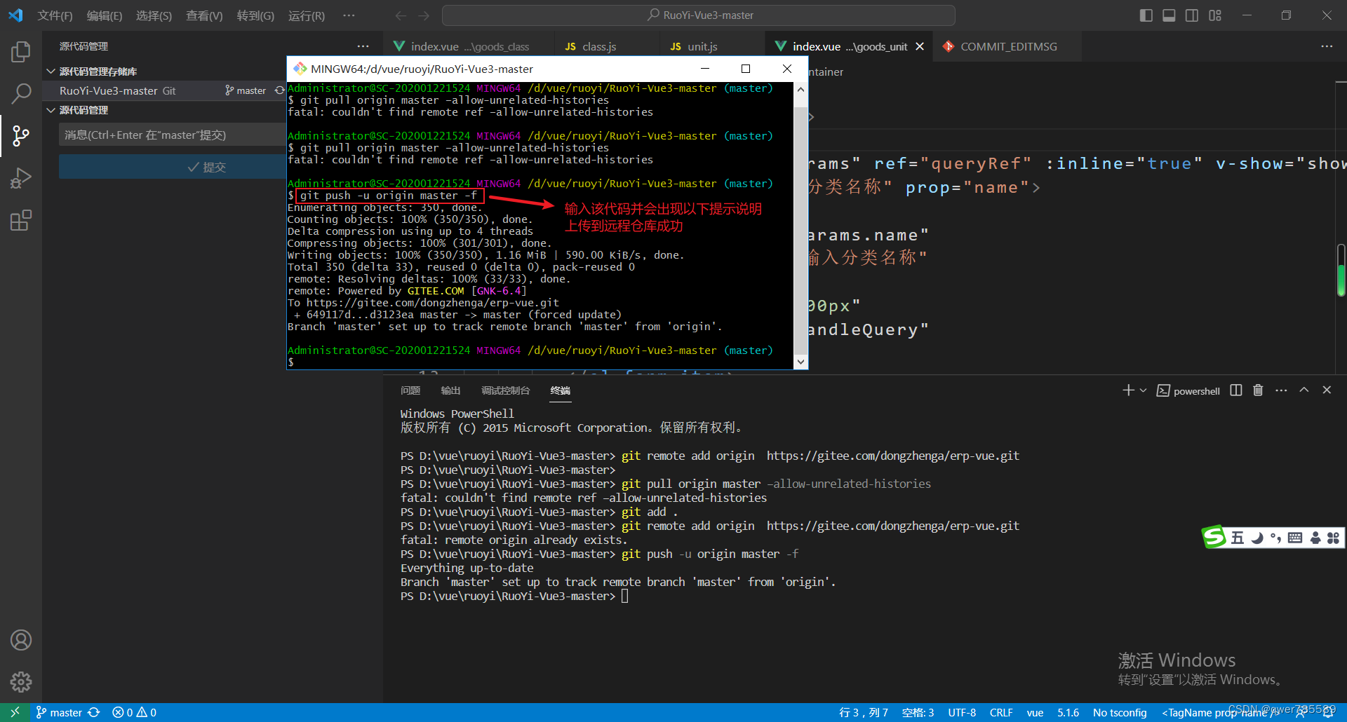This screenshot has width=1347, height=722.
Task: Go forward with the navigation arrow
Action: (424, 15)
